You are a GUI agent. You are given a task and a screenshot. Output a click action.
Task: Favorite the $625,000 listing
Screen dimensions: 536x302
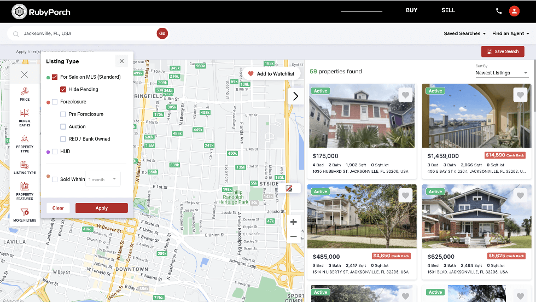click(520, 196)
